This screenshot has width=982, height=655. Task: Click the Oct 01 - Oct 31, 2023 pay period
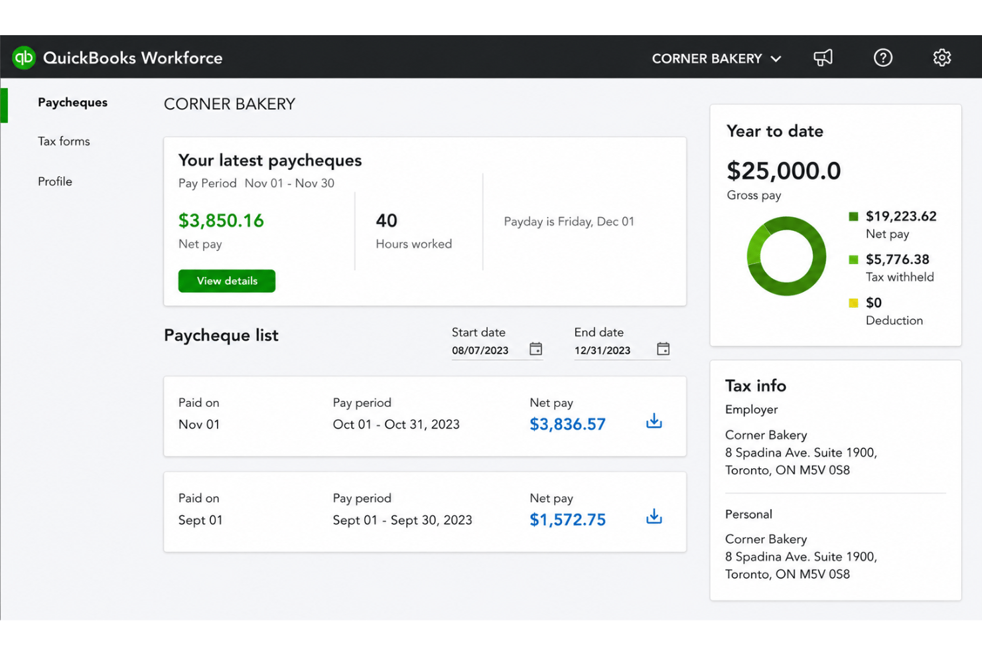click(x=396, y=424)
